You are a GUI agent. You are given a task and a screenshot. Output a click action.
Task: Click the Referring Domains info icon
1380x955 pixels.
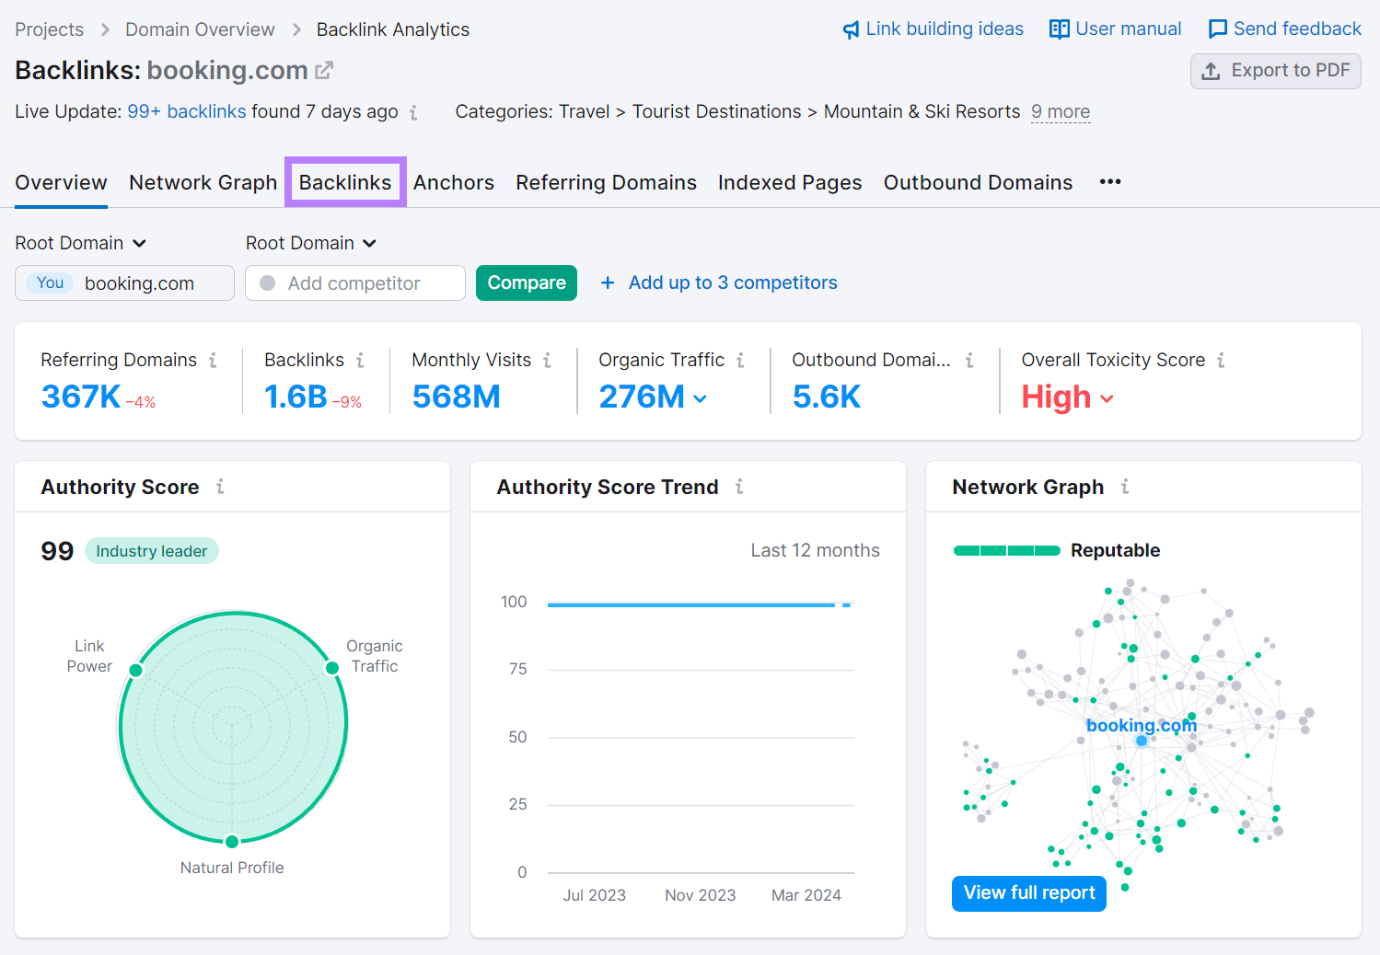[x=214, y=360]
